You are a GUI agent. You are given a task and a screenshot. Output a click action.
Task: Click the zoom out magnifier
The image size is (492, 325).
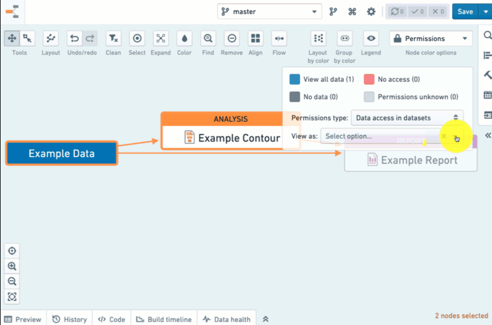(x=12, y=281)
